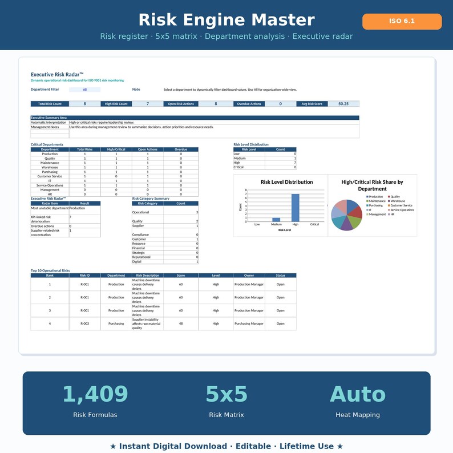The height and width of the screenshot is (453, 453).
Task: Click the High/Critical column header
Action: point(116,149)
